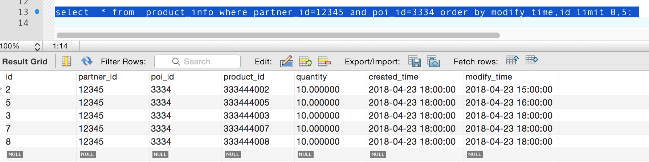Toggle the result grid form editor icon
The width and height of the screenshot is (649, 162).
coord(66,61)
